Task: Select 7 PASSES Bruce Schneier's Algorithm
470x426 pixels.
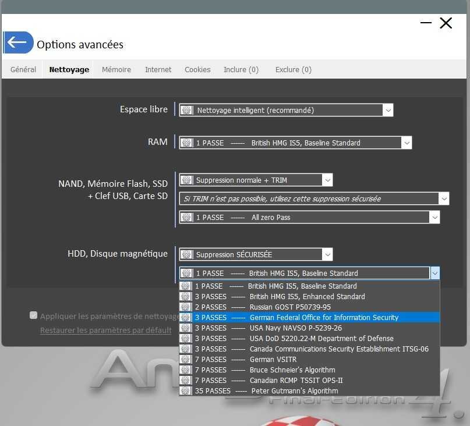Action: tap(309, 370)
